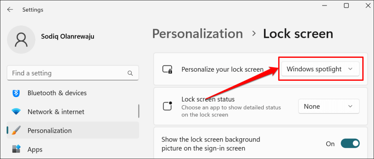Click the back arrow icon
The image size is (374, 159).
pyautogui.click(x=10, y=10)
